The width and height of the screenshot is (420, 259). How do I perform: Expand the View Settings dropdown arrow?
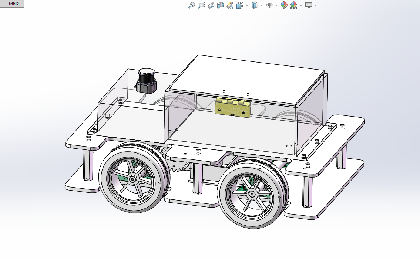pos(316,5)
